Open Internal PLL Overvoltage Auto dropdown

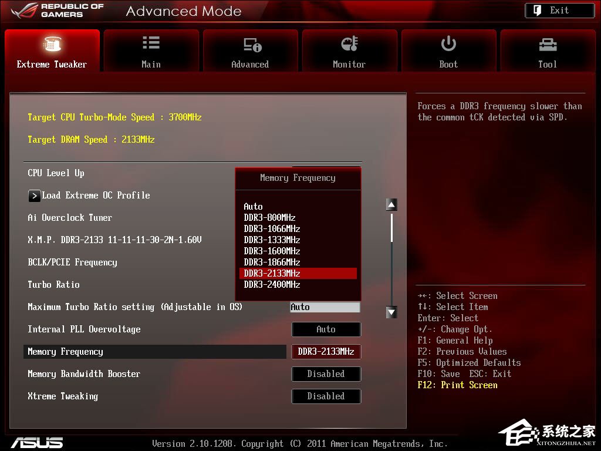[x=326, y=329]
